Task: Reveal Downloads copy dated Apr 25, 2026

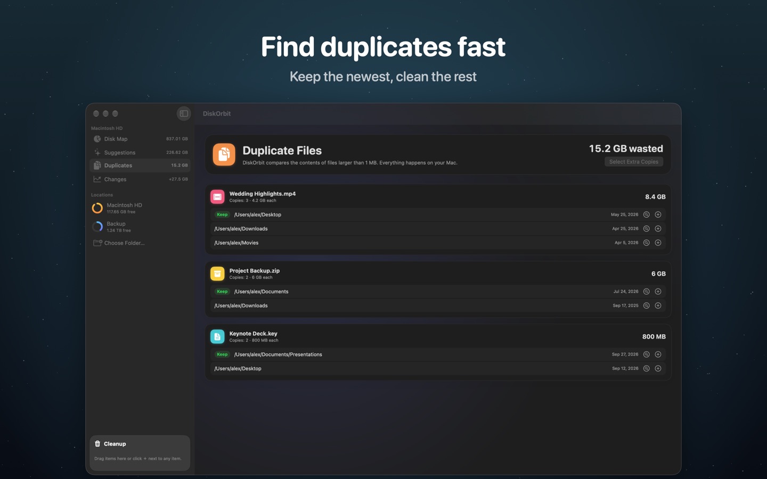Action: [x=646, y=229]
